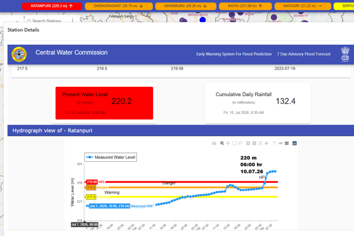Click the orange 218.5 Danger level tag
The height and width of the screenshot is (236, 354).
coord(91,188)
